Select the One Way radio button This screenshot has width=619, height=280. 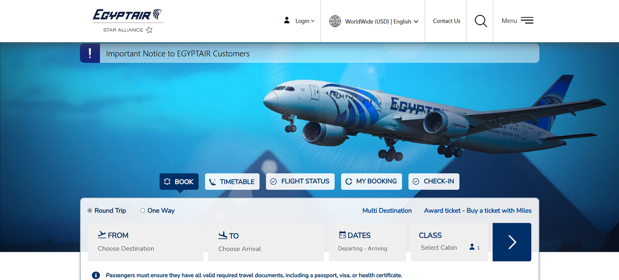tap(143, 211)
